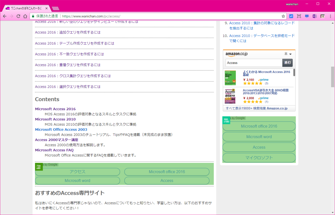Screen dimensions: 335x215
Task: Open the Amazon category dropdown 本
Action: pos(288,54)
